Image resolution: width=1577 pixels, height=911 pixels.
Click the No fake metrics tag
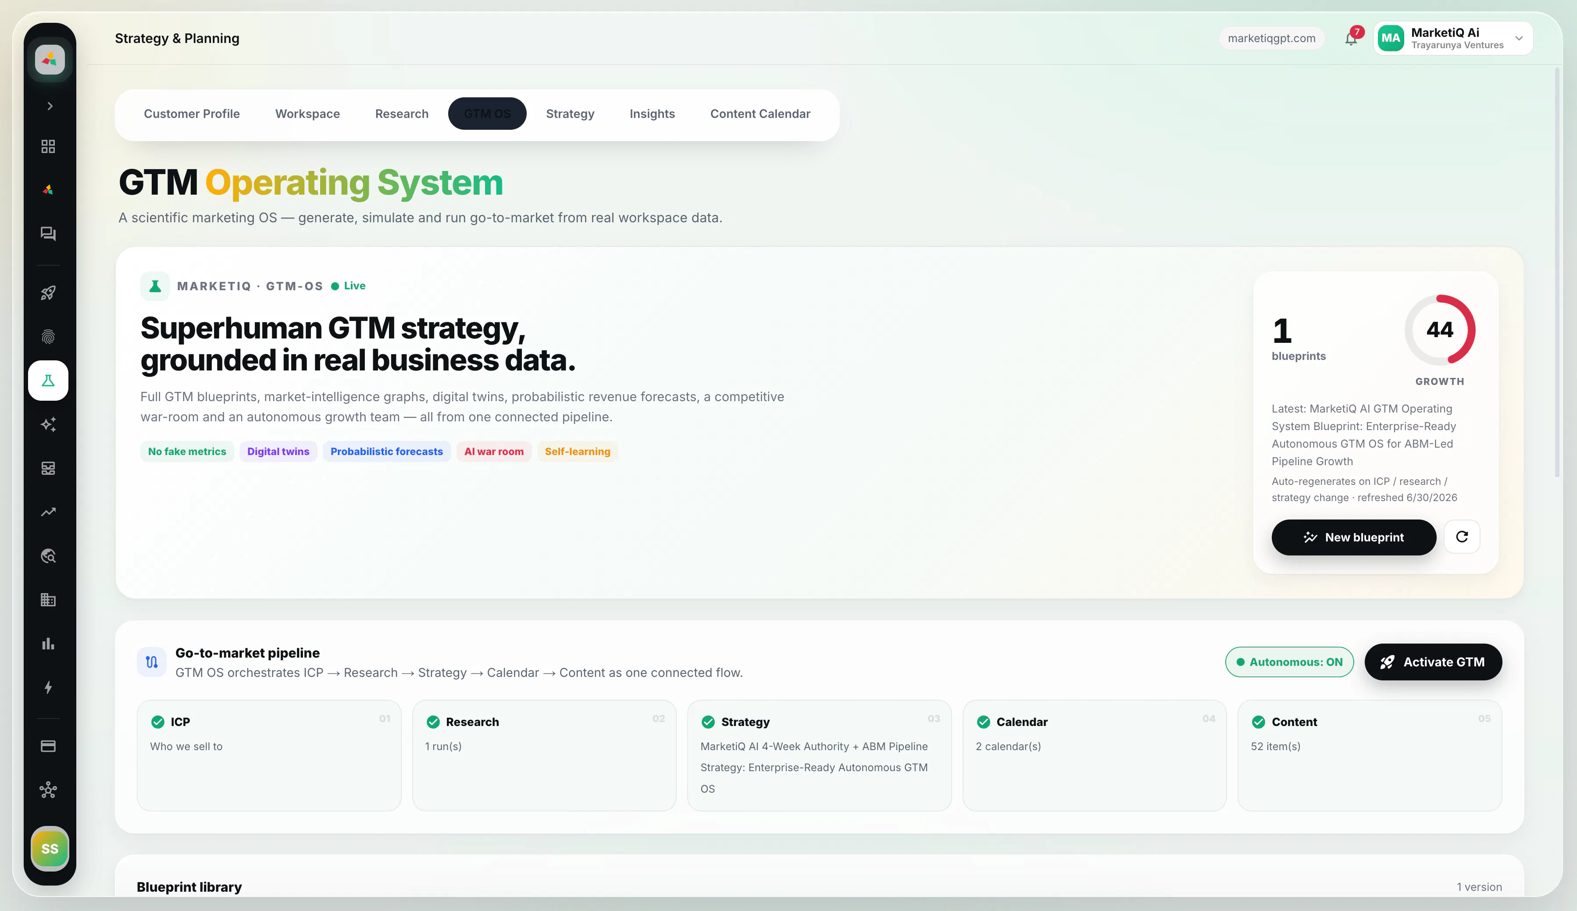(187, 451)
